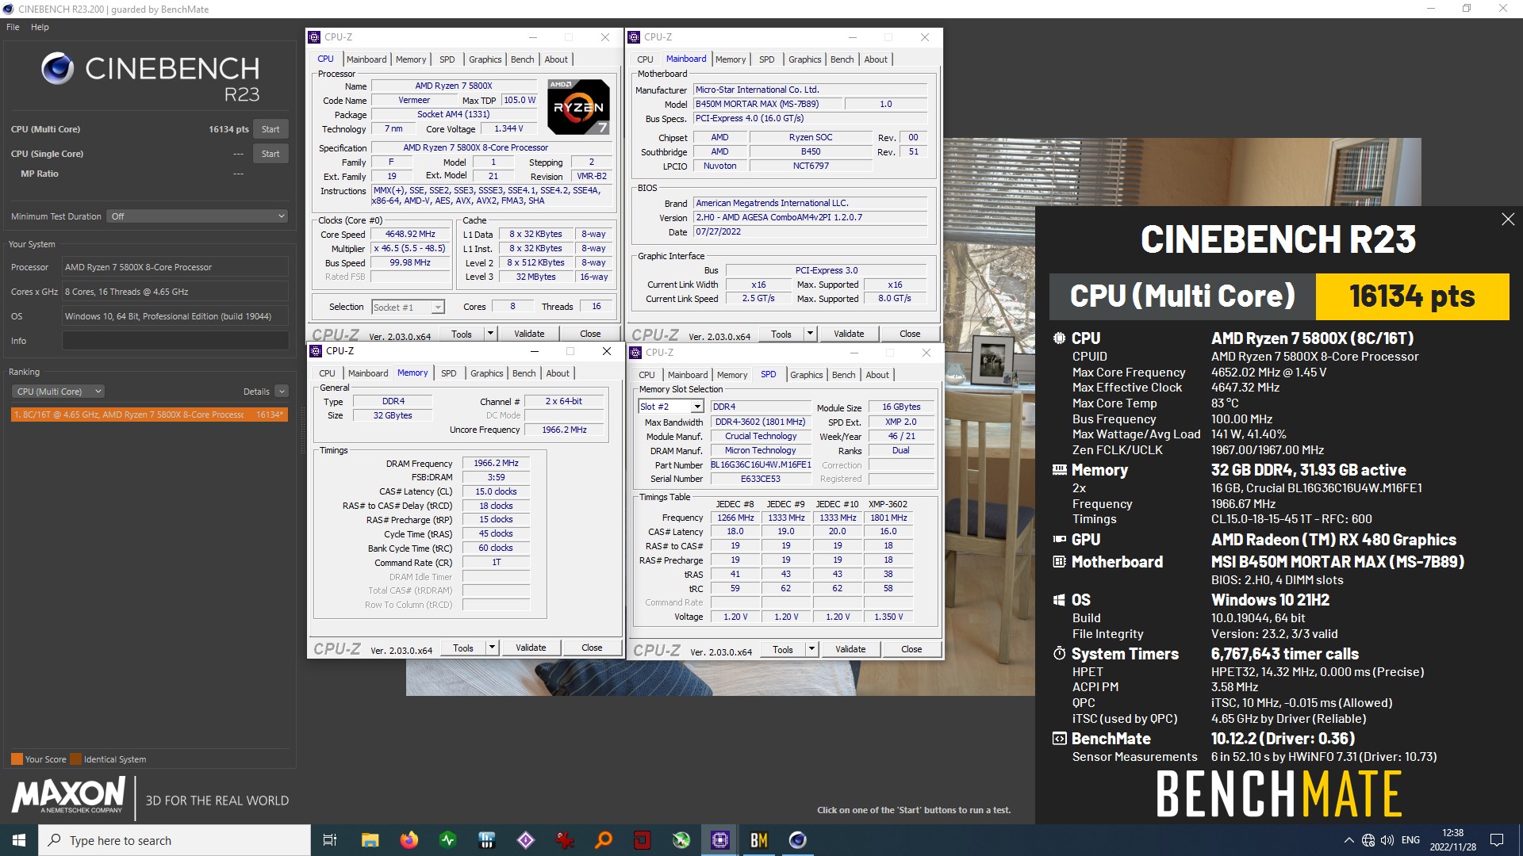Click the red bug taskbar icon
The width and height of the screenshot is (1523, 856).
[565, 840]
